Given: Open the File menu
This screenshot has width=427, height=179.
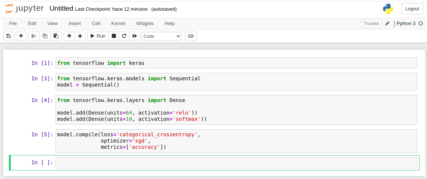Looking at the screenshot, I should pyautogui.click(x=13, y=24).
